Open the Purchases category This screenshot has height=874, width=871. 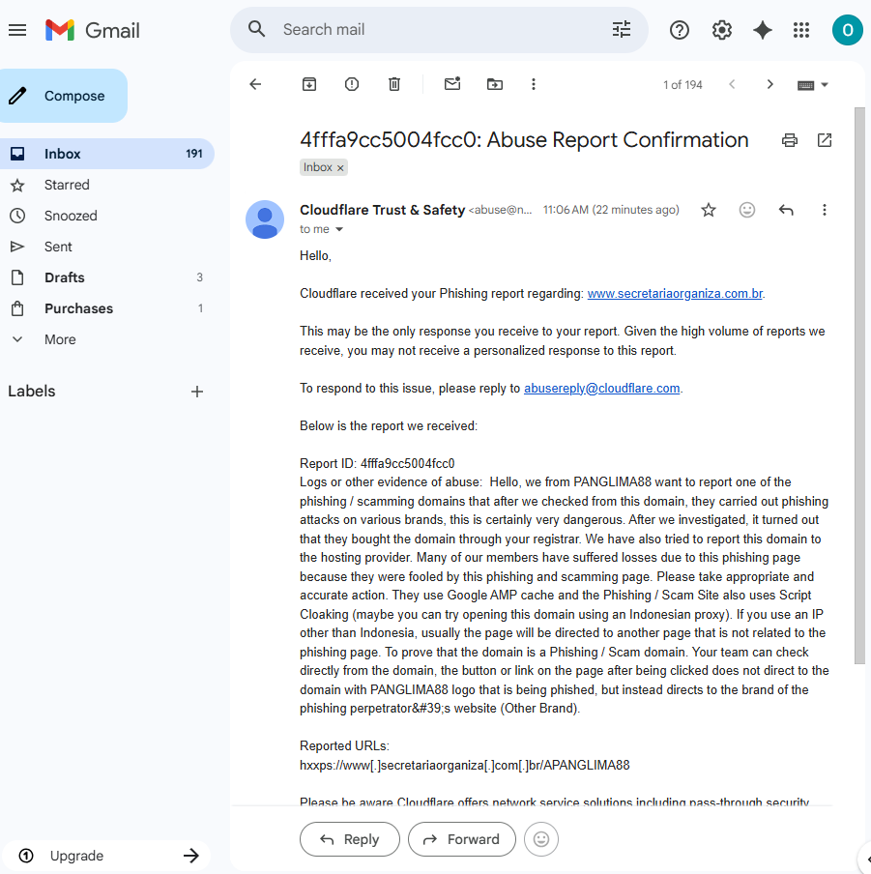(x=107, y=308)
